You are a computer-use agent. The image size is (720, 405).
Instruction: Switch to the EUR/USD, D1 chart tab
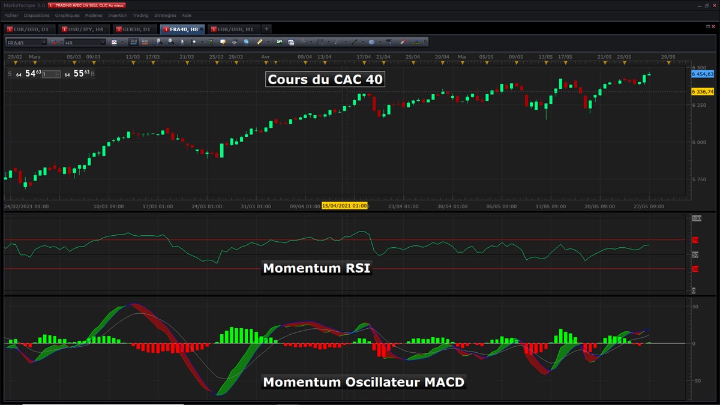(x=29, y=29)
